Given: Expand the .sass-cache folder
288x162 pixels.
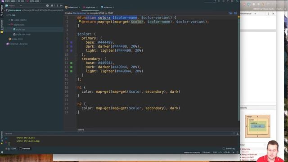Looking at the screenshot, I should (x=9, y=20).
